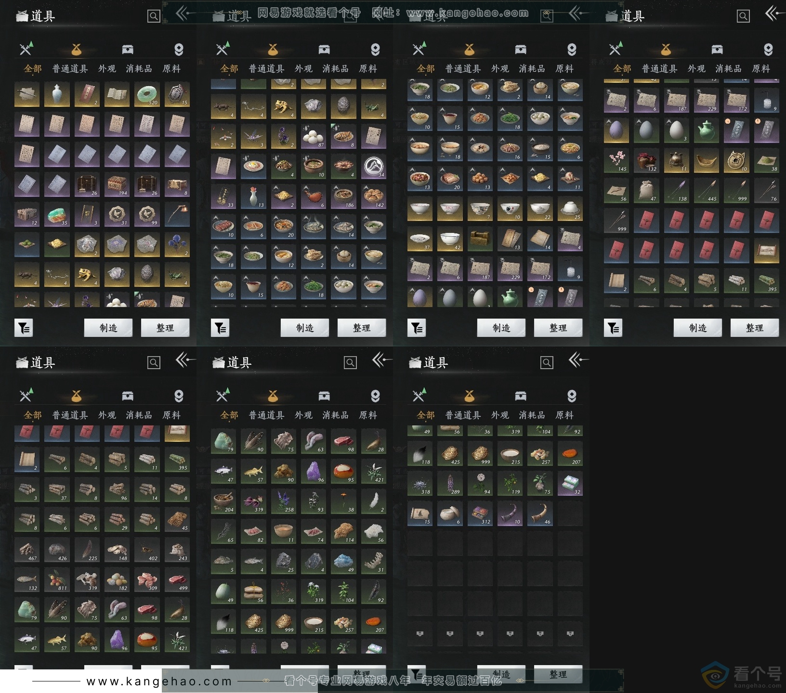Viewport: 786px width, 693px height.
Task: Click the white plate with count 37
Action: point(420,239)
